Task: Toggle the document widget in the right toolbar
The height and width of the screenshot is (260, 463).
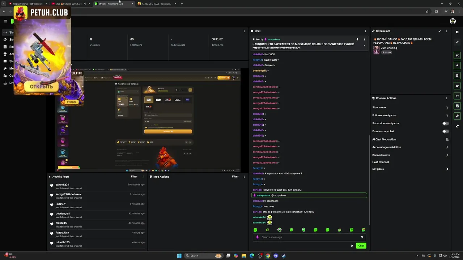Action: [457, 75]
